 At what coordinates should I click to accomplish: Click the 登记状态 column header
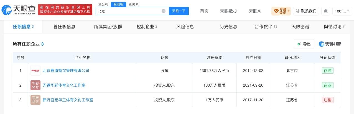327,58
